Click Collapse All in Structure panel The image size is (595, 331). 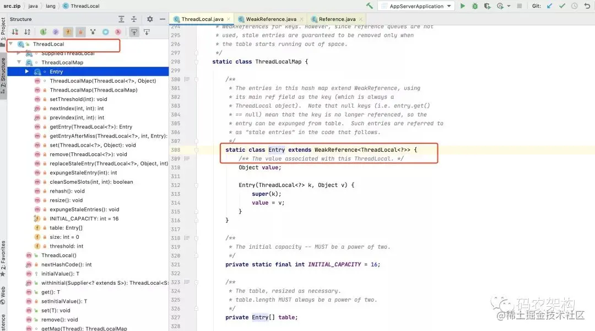click(x=134, y=19)
